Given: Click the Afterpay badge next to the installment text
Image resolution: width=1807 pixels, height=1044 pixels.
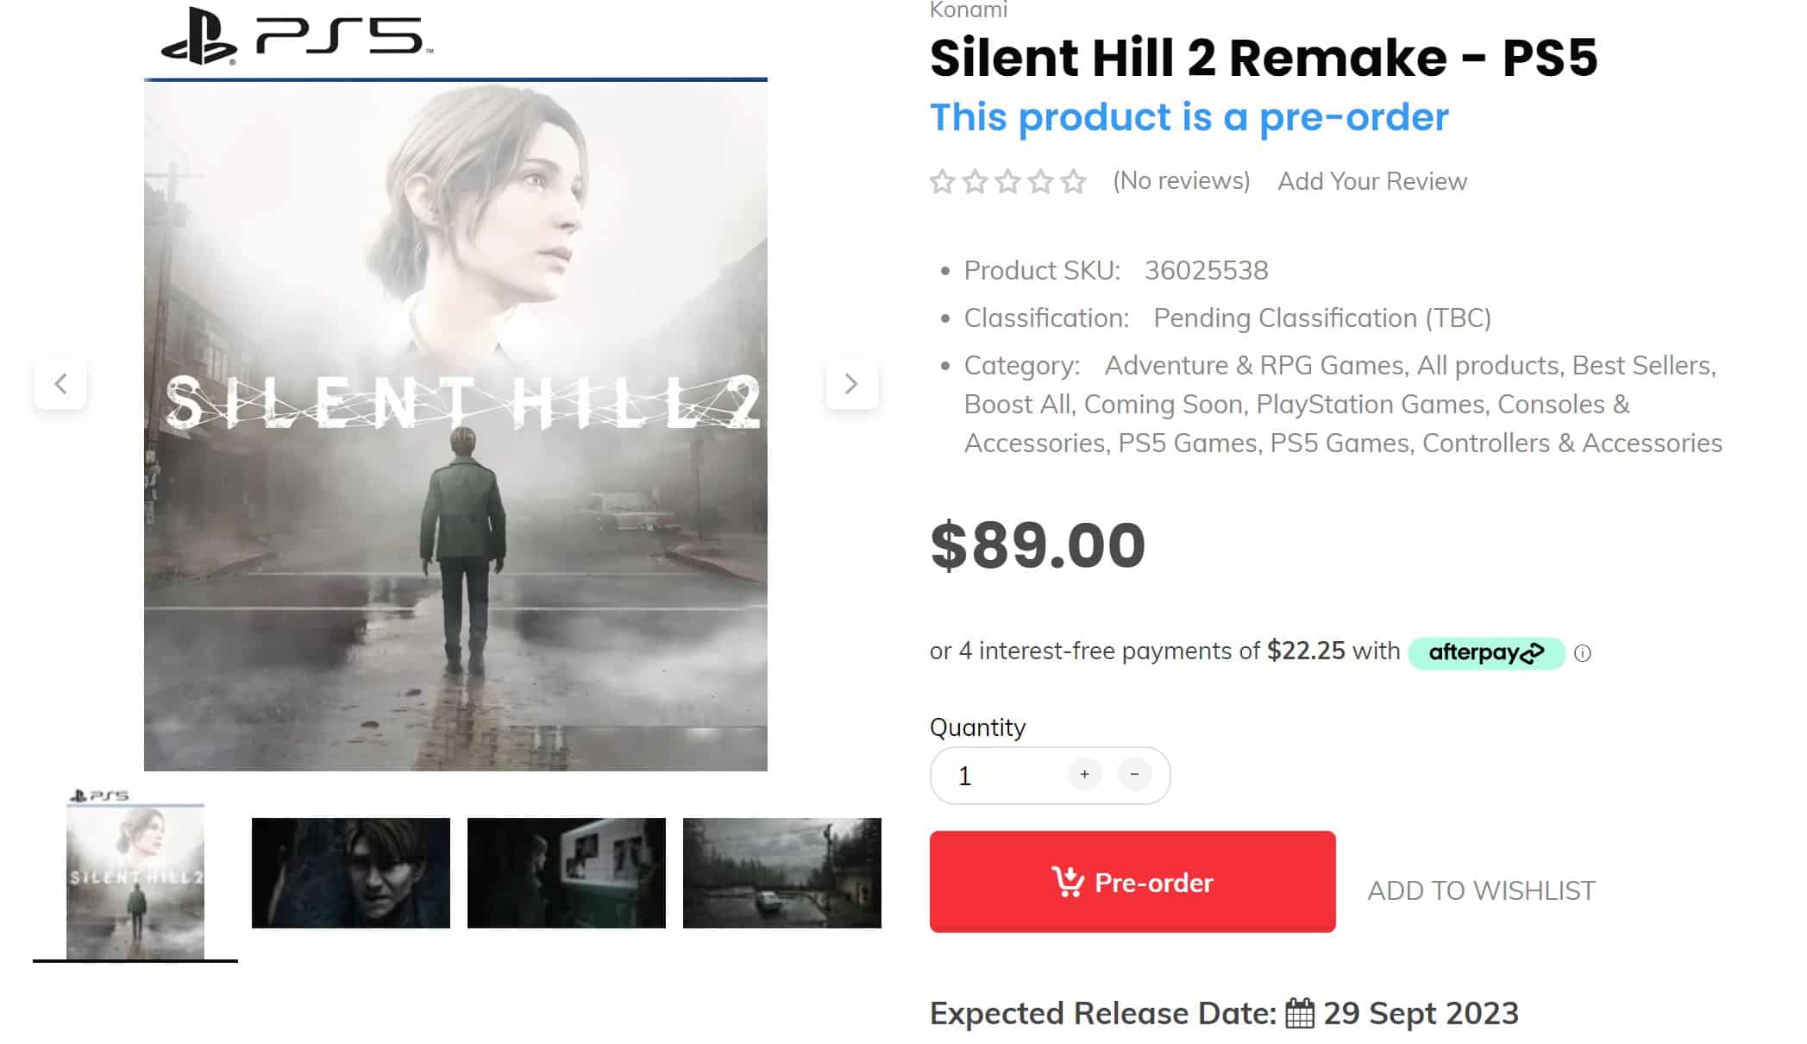Looking at the screenshot, I should 1487,653.
